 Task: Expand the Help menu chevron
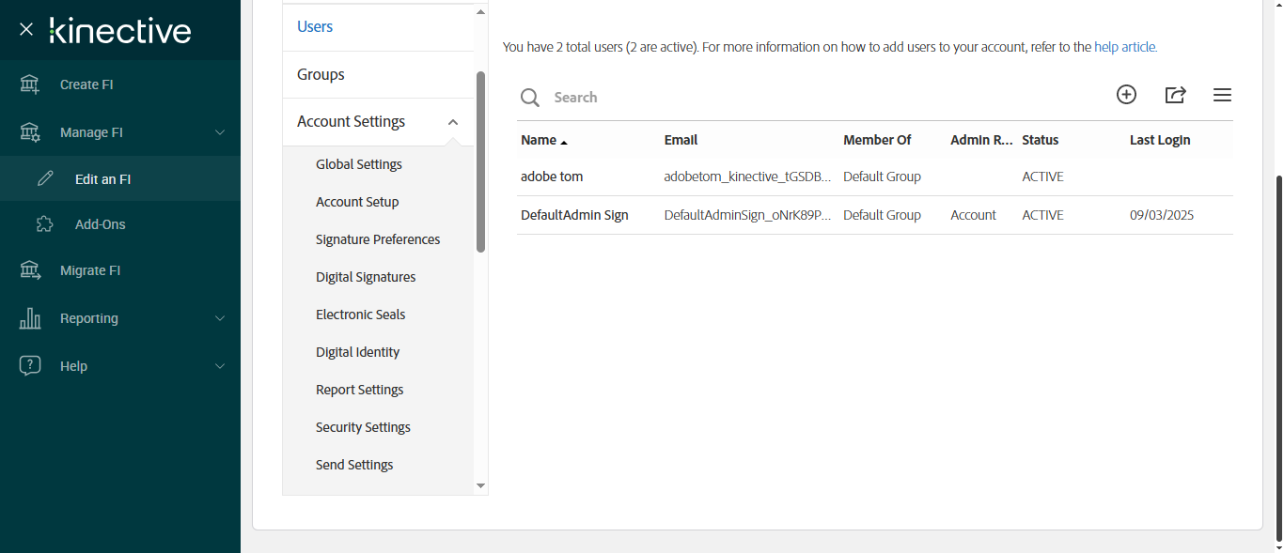coord(220,366)
